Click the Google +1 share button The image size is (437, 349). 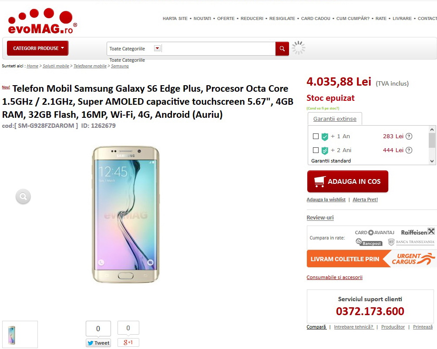coord(128,342)
